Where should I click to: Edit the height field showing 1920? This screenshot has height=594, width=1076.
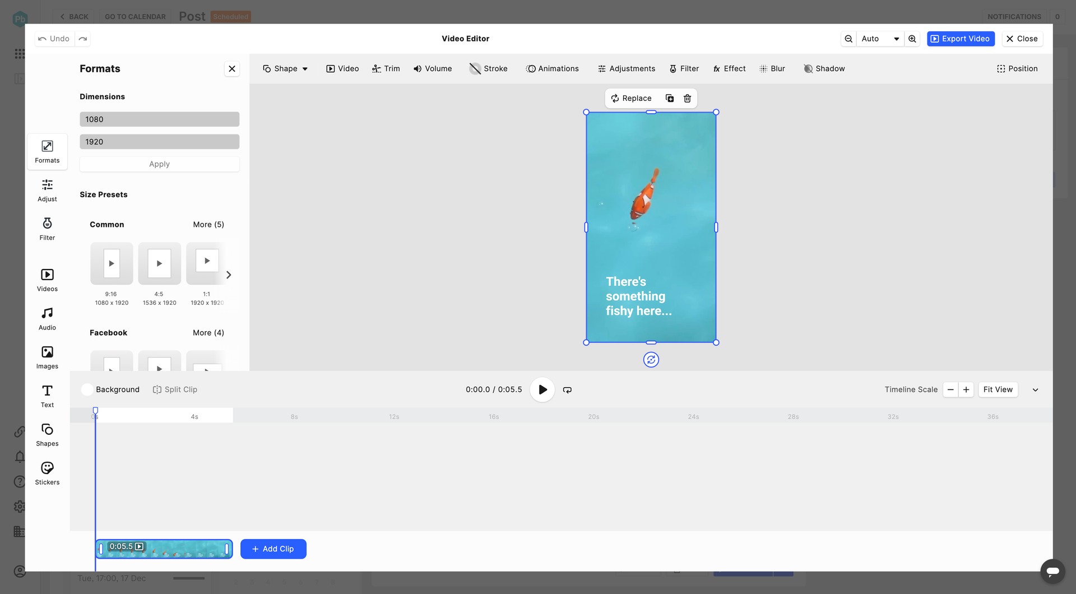tap(160, 142)
